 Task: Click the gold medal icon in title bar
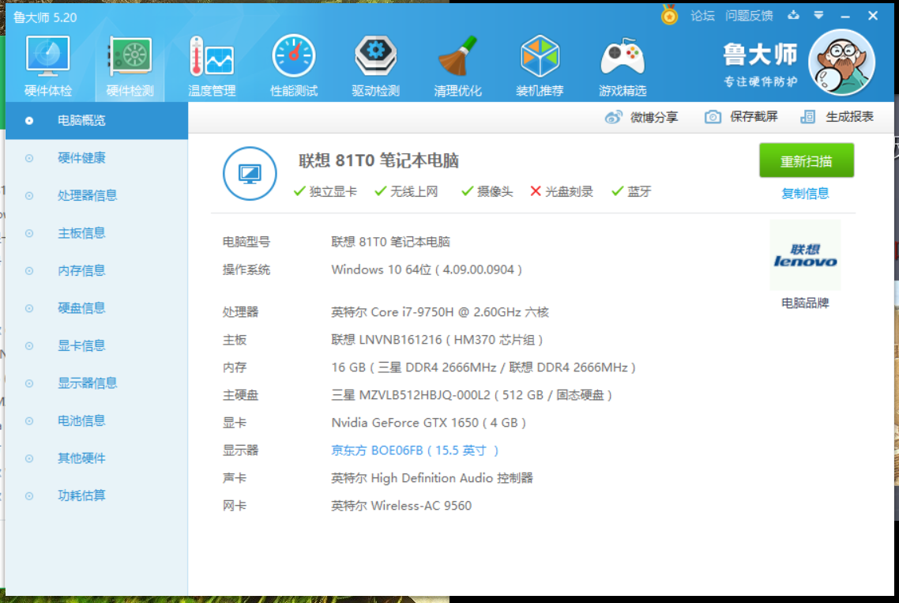point(669,15)
